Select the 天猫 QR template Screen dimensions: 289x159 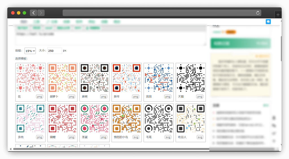pyautogui.click(x=191, y=78)
